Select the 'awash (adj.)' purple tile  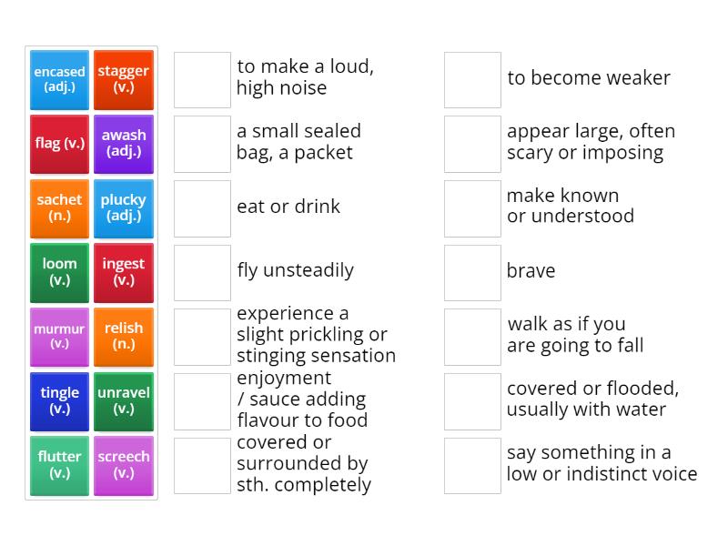tap(124, 144)
